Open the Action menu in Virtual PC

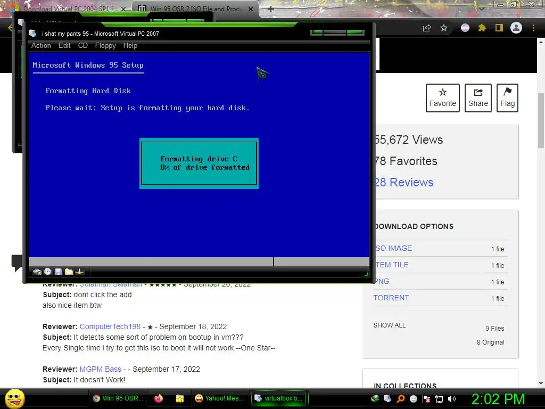click(41, 46)
